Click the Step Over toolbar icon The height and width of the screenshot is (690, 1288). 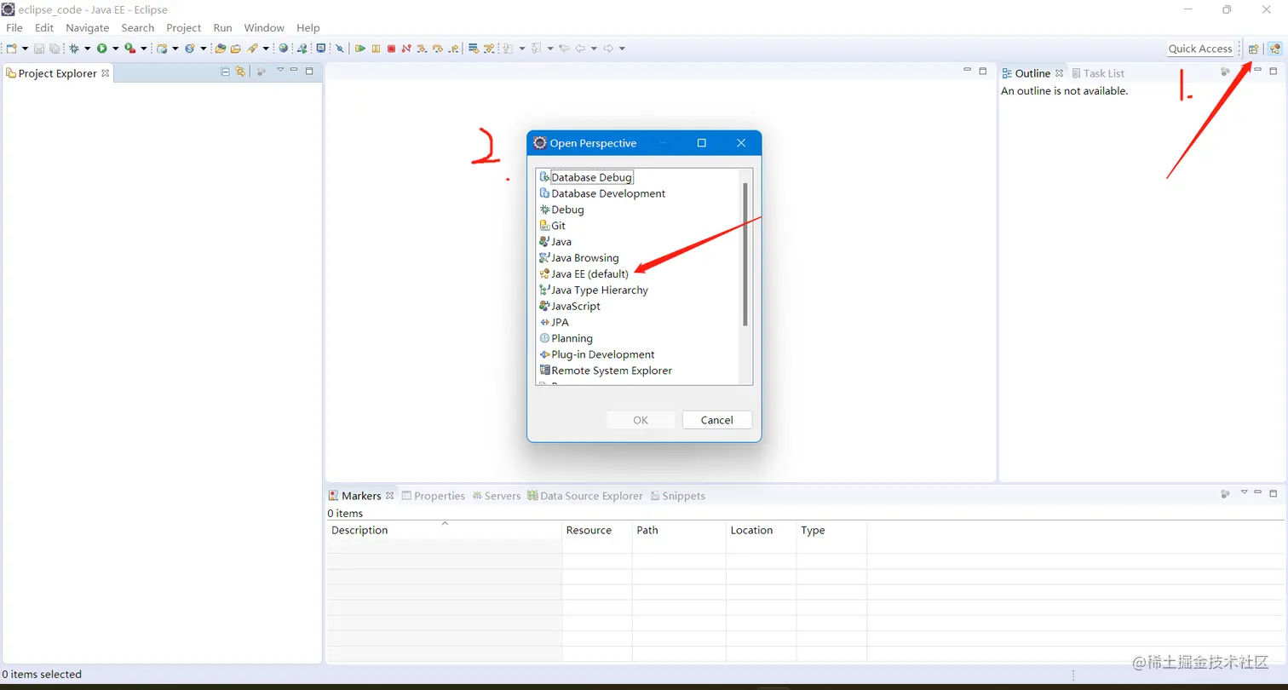[x=438, y=49]
